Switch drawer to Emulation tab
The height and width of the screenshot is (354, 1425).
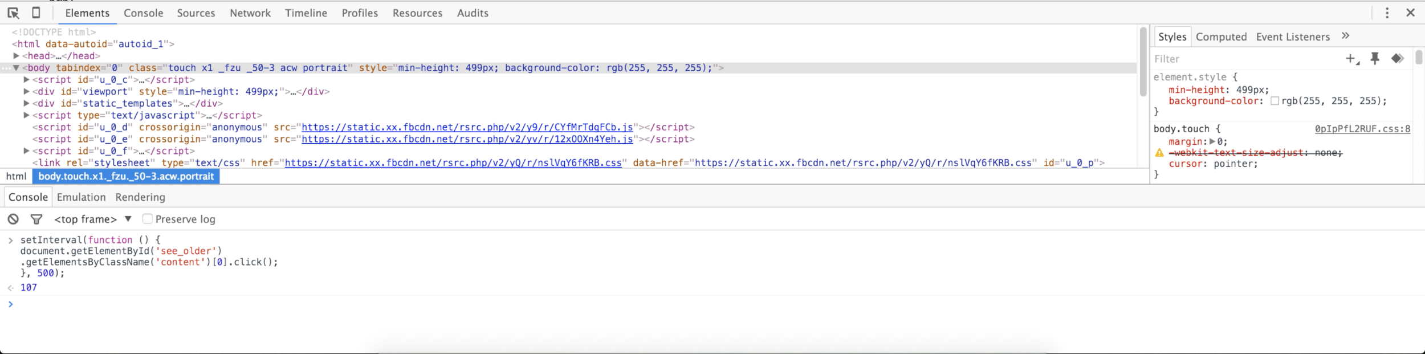(82, 197)
